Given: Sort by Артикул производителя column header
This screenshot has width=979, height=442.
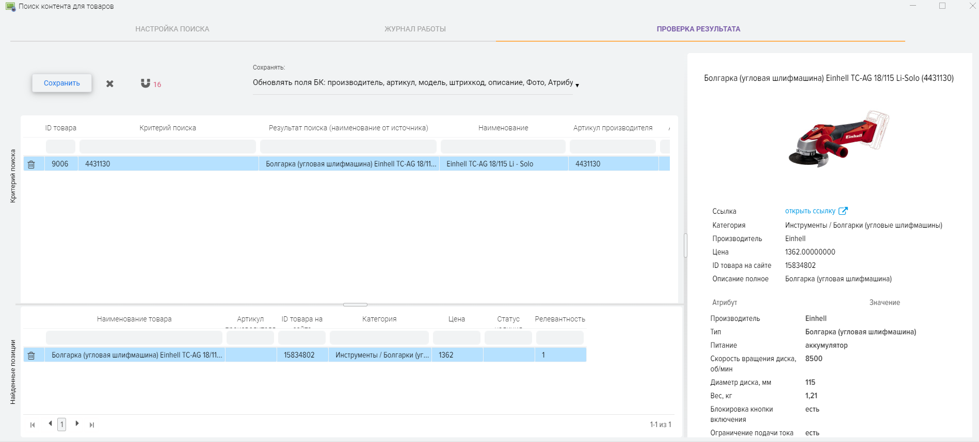Looking at the screenshot, I should tap(613, 128).
